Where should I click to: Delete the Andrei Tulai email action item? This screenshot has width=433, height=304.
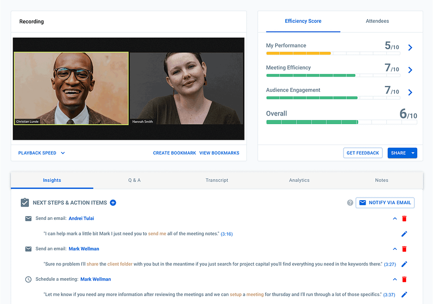click(404, 218)
